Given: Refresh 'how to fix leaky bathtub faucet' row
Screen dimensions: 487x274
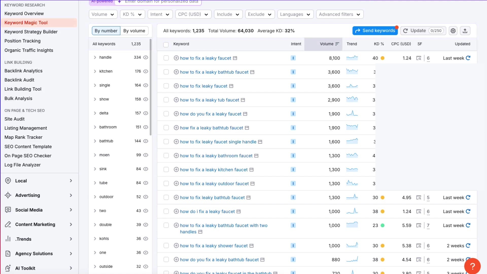Looking at the screenshot, I should point(468,197).
